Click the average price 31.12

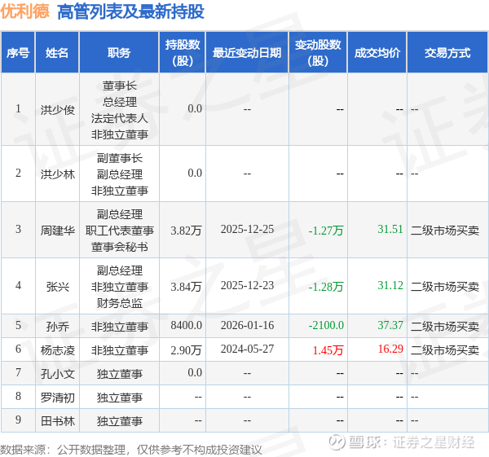[390, 285]
